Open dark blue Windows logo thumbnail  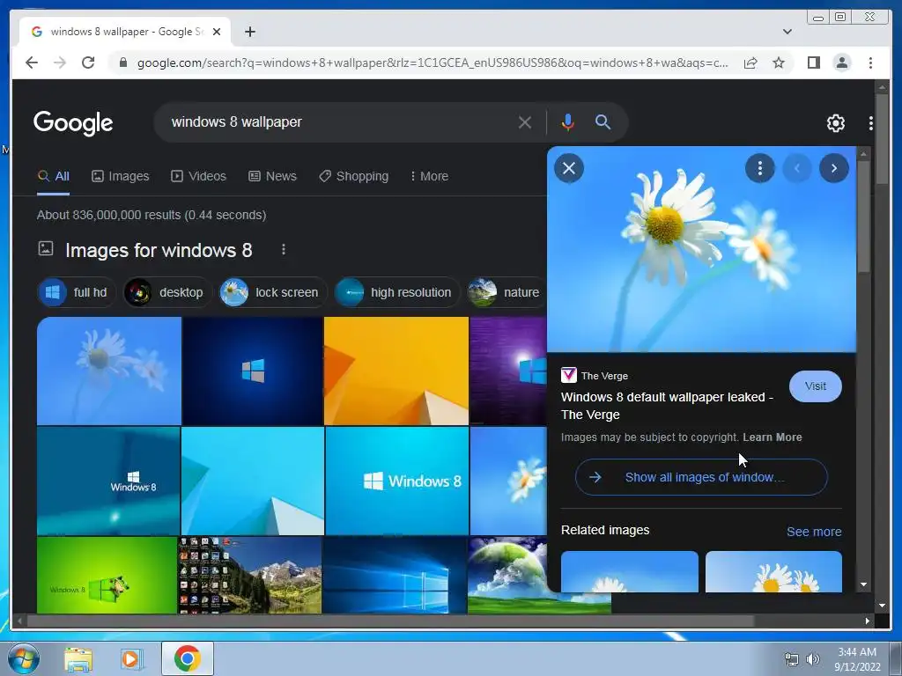click(253, 371)
